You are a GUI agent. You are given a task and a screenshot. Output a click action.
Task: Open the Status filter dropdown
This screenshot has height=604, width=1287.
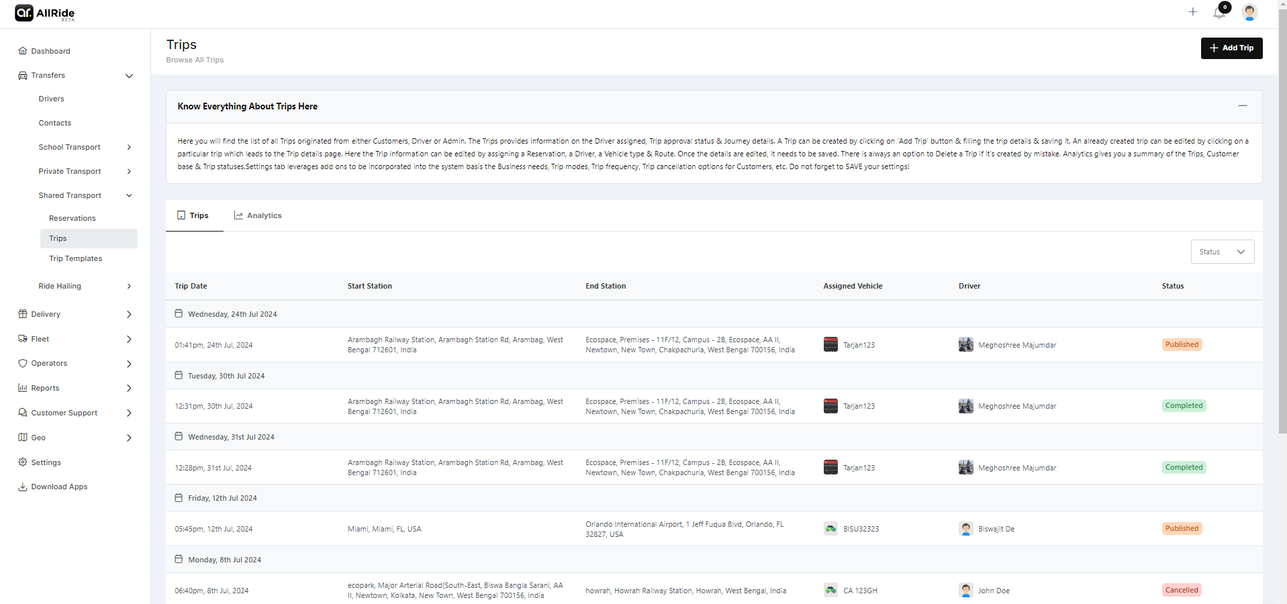click(1222, 252)
